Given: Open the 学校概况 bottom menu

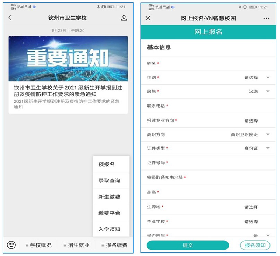Looking at the screenshot, I should (x=38, y=245).
